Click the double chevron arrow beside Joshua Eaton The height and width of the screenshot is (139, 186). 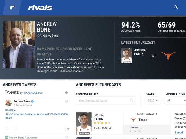[153, 56]
